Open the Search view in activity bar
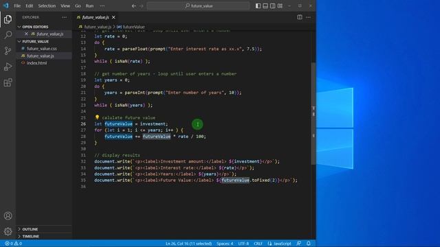The image size is (440, 247). coord(8,35)
